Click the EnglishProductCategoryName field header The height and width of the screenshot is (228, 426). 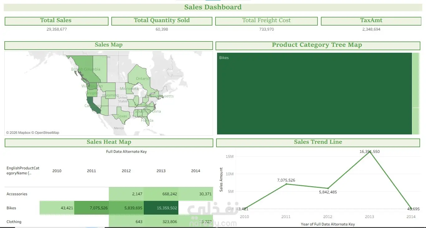(x=23, y=171)
